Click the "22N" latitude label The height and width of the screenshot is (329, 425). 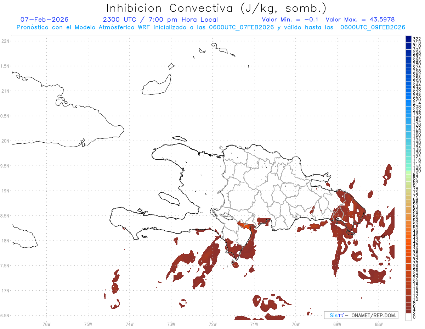click(x=5, y=41)
